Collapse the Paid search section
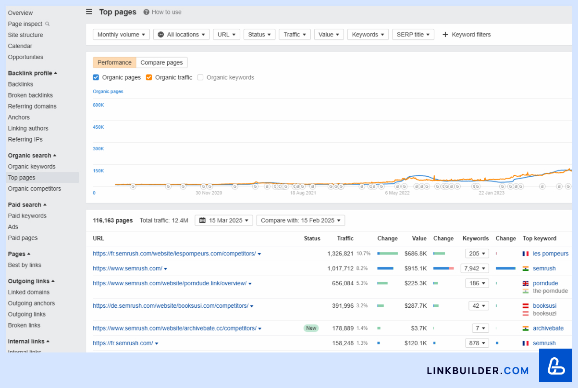The width and height of the screenshot is (578, 388). [x=27, y=205]
